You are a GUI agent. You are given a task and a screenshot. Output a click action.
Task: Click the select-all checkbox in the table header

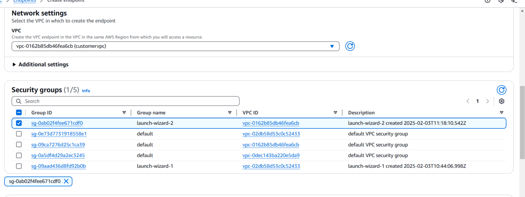(19, 112)
